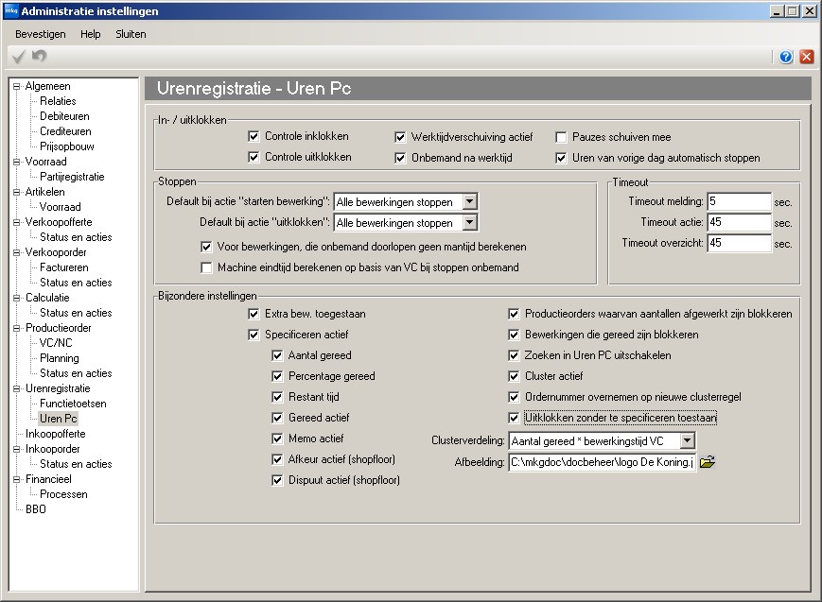822x602 pixels.
Task: Collapse the Verkooporder tree node
Action: tap(17, 252)
